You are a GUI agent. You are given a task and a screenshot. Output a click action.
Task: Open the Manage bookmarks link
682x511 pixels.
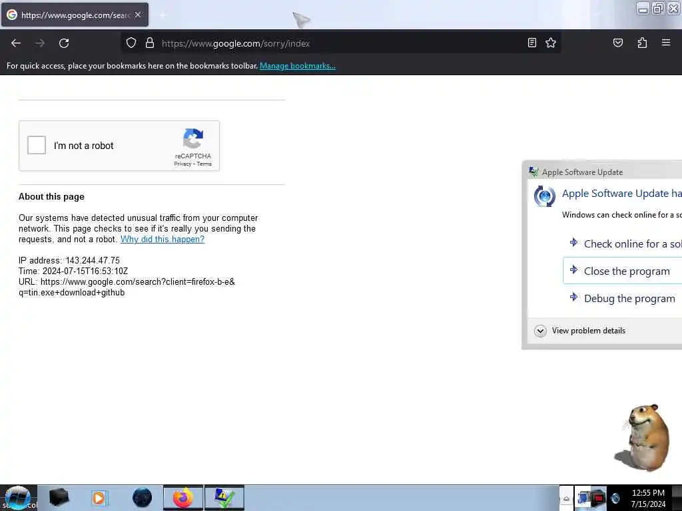tap(298, 66)
